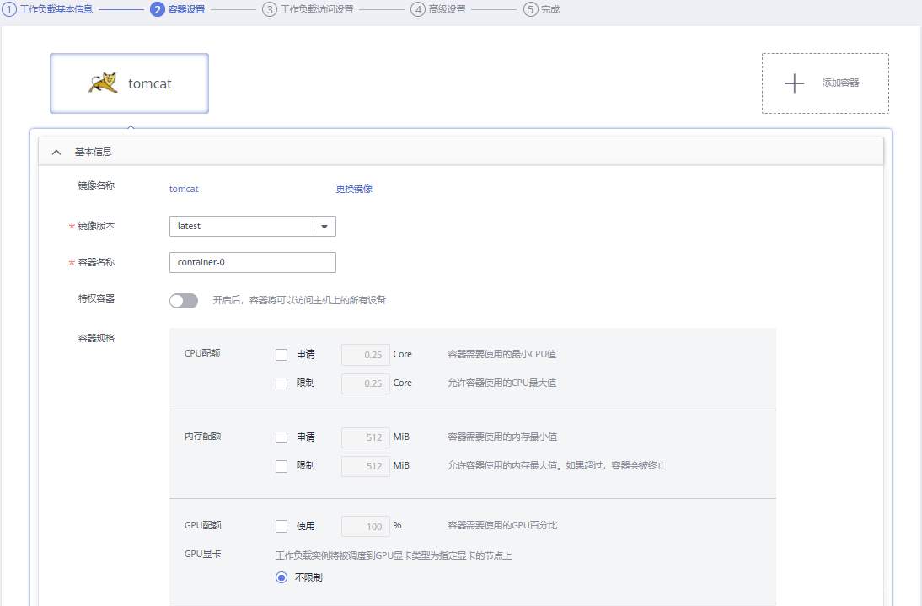Click text 开启后，容器将可以访问主机上的所有设备

[299, 300]
